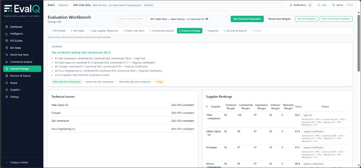
Task: Click the RFX Builder sidebar icon
Action: coord(7,41)
